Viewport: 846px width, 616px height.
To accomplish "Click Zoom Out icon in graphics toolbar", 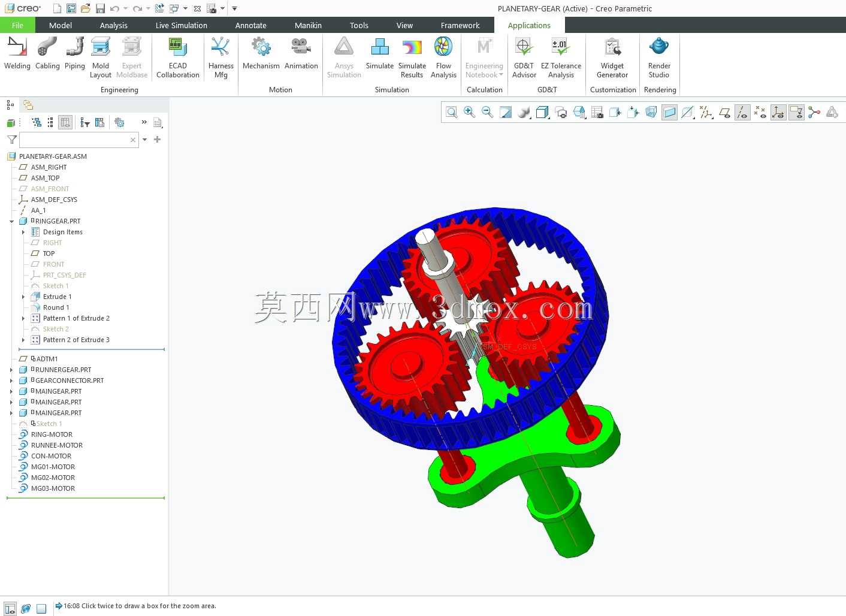I will [x=487, y=112].
